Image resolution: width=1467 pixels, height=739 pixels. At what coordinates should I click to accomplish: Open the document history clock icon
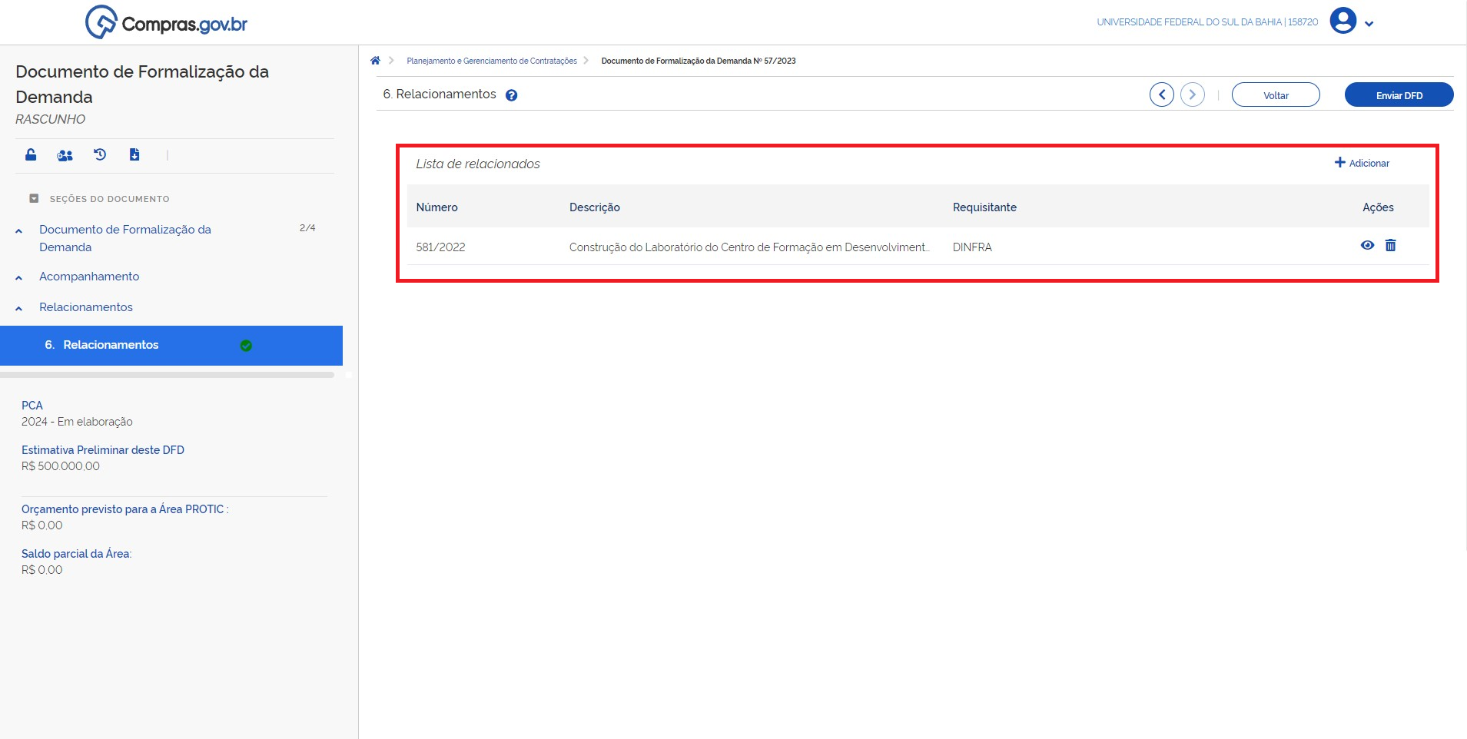click(x=100, y=155)
